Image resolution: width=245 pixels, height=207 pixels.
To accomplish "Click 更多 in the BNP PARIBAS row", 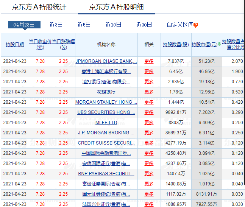I will point(149,174).
